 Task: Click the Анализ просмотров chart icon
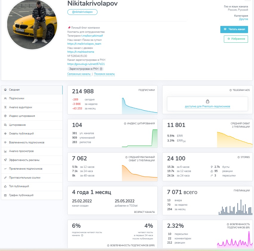point(5,151)
